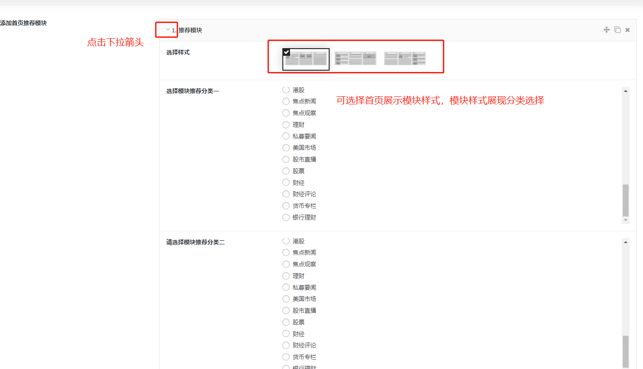Collapse the 推荐模块 panel with the chevron arrow
The width and height of the screenshot is (643, 369).
click(x=168, y=30)
